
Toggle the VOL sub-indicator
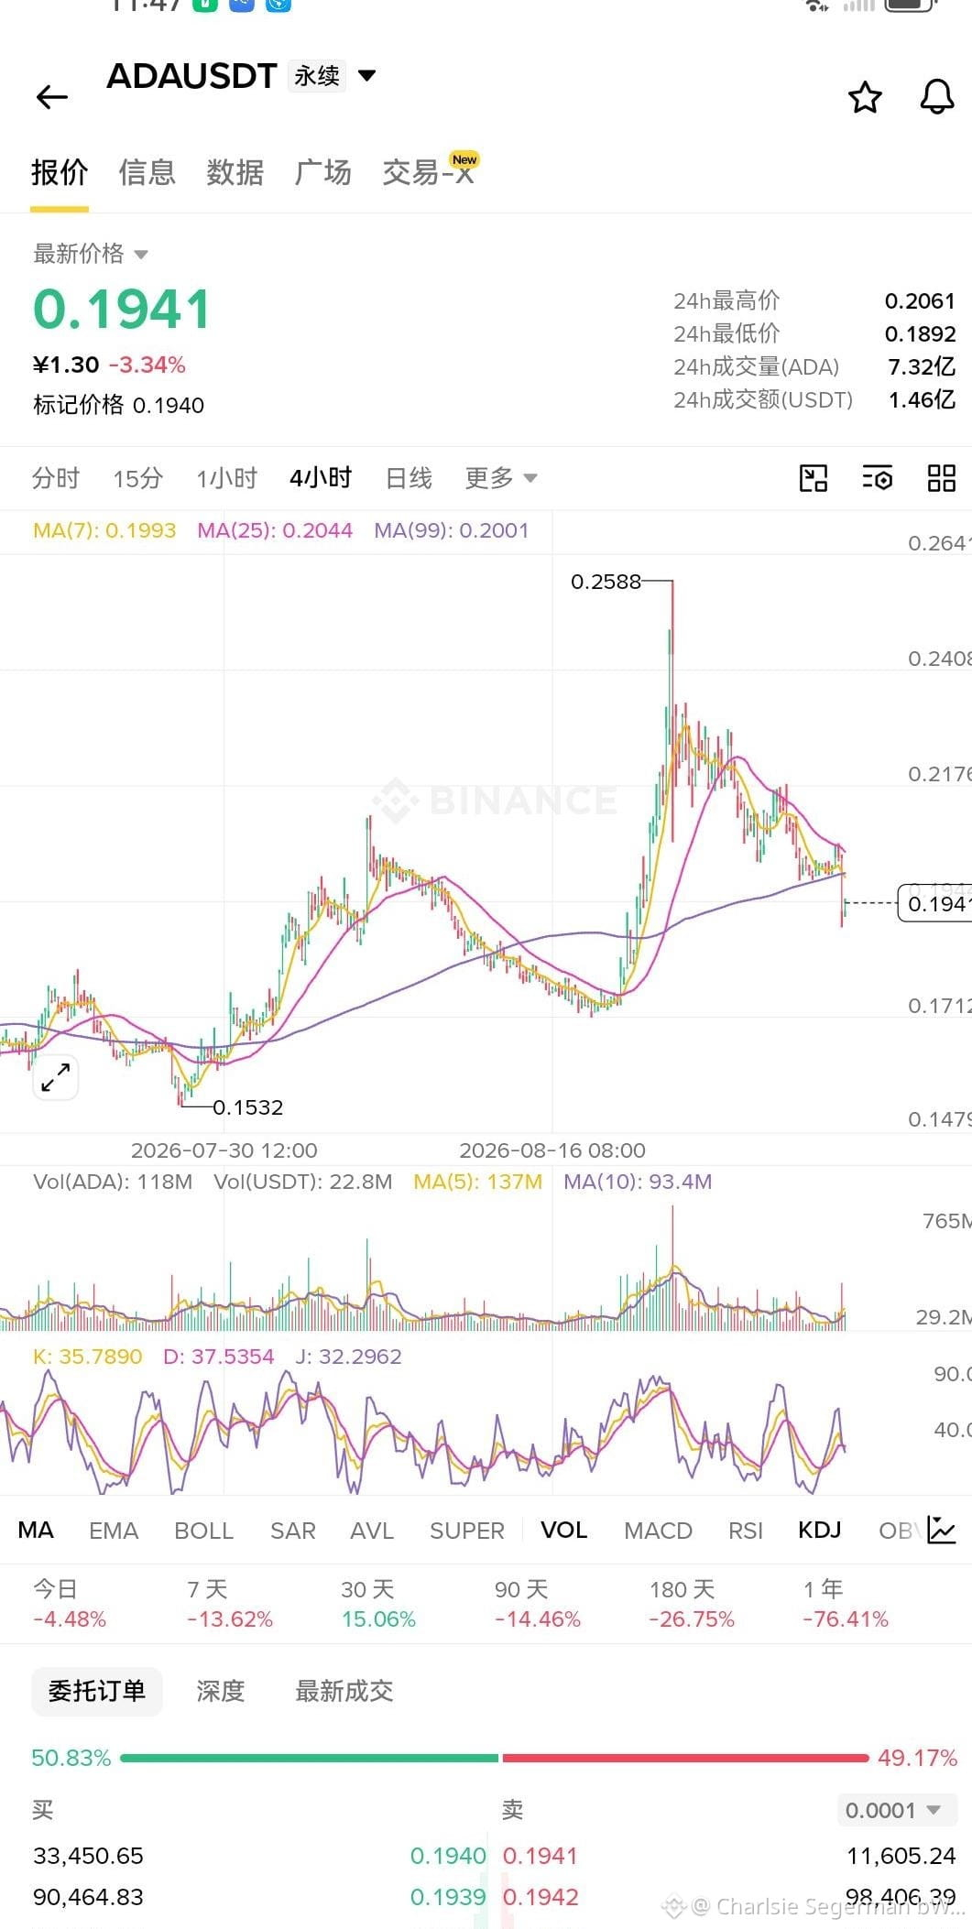[x=564, y=1531]
